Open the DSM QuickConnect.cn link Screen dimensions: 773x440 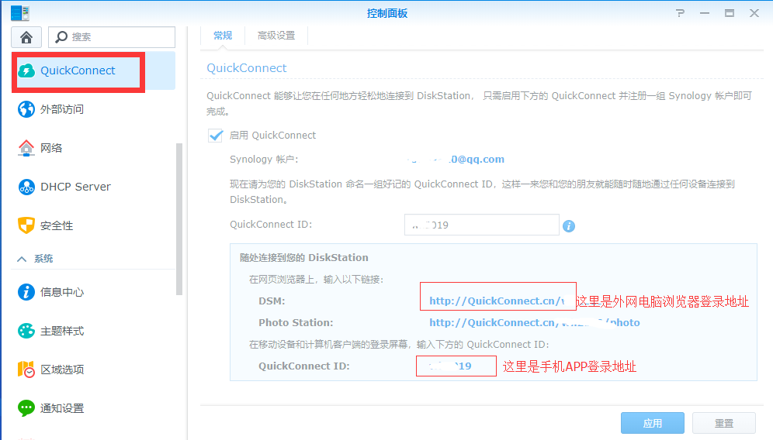497,301
